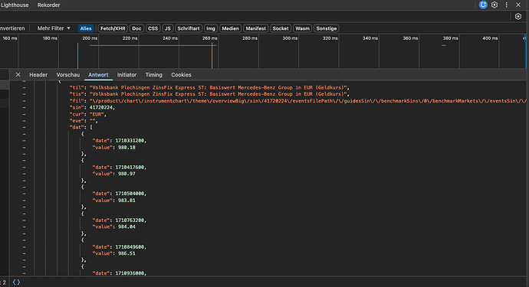
Task: Click date 1710936000
Action: tap(130, 273)
